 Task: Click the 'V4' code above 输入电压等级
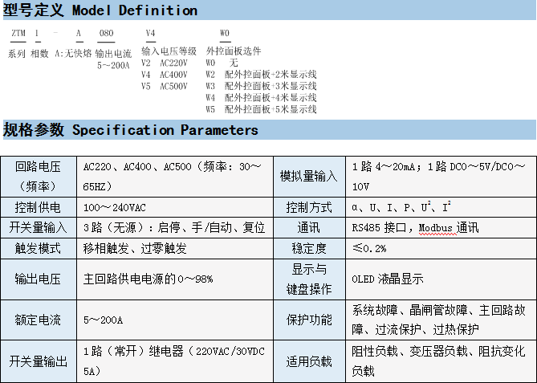(x=150, y=33)
